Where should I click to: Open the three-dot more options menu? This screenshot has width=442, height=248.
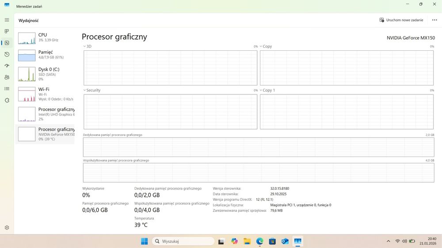434,20
